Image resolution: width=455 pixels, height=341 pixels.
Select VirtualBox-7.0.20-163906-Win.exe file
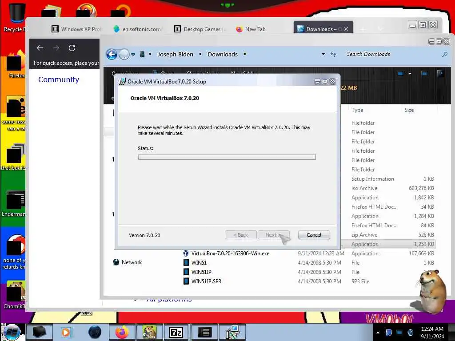(230, 254)
